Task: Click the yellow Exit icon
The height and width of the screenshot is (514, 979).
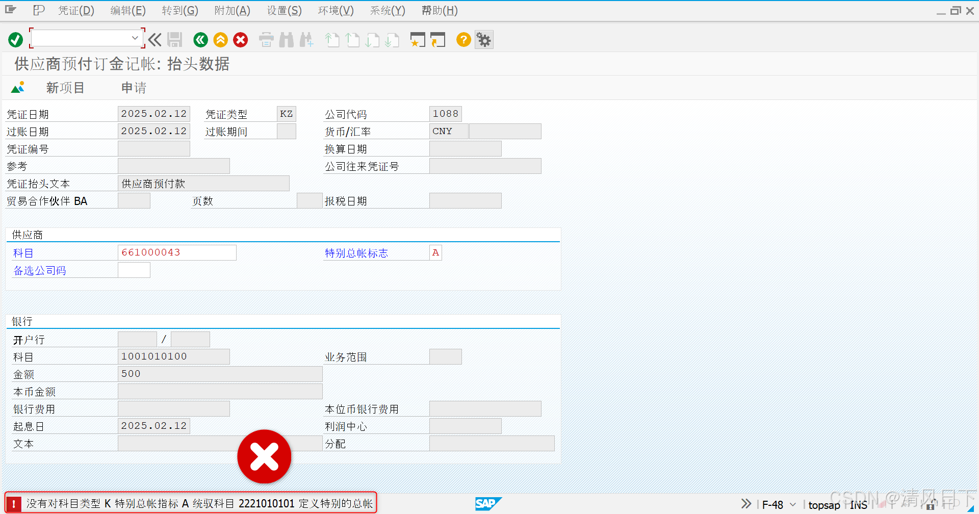Action: click(x=221, y=40)
